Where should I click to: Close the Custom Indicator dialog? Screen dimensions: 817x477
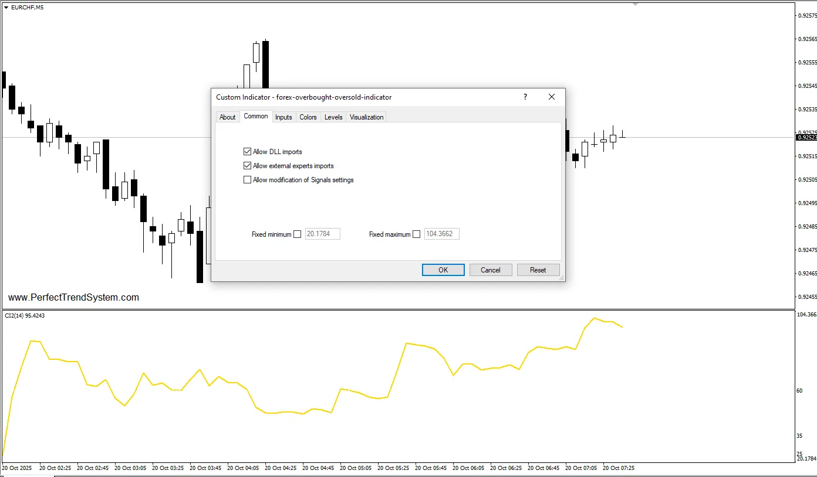coord(552,97)
